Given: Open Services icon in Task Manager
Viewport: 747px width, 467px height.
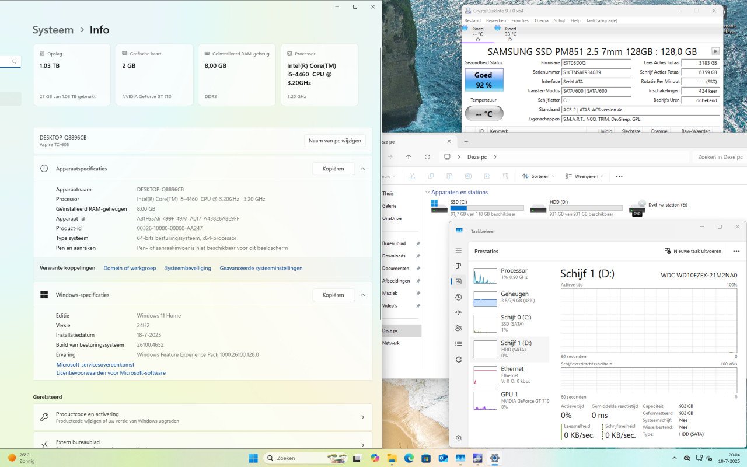Looking at the screenshot, I should (459, 359).
